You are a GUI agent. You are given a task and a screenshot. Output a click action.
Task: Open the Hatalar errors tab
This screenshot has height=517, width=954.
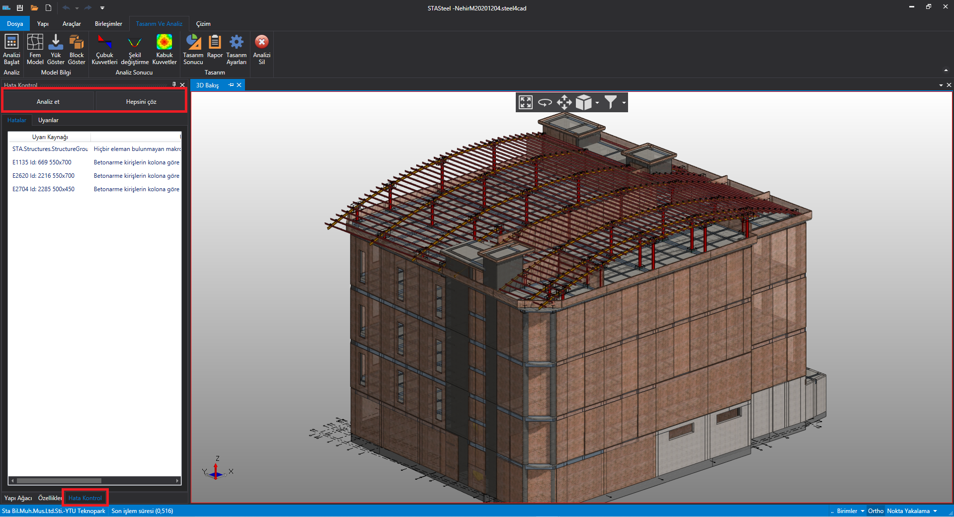[17, 120]
